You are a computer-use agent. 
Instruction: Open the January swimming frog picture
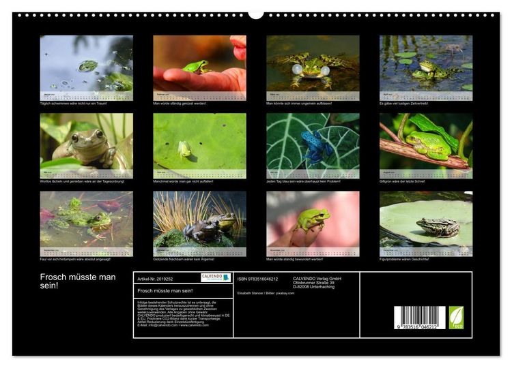[x=87, y=67]
